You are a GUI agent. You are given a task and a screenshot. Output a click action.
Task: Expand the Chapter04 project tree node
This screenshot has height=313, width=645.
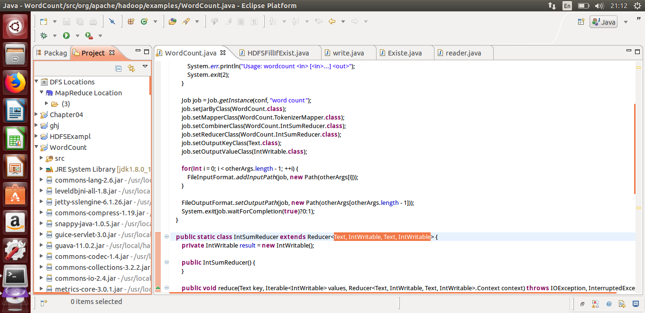coord(37,114)
